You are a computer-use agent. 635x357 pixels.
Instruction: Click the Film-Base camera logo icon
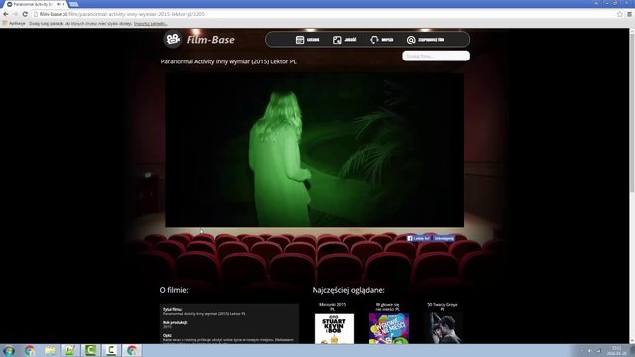[x=172, y=40]
